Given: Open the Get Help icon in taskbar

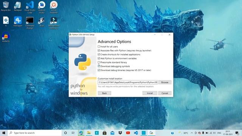Looking at the screenshot, I should point(172,133).
